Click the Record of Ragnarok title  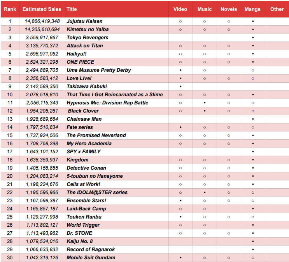pyautogui.click(x=91, y=250)
